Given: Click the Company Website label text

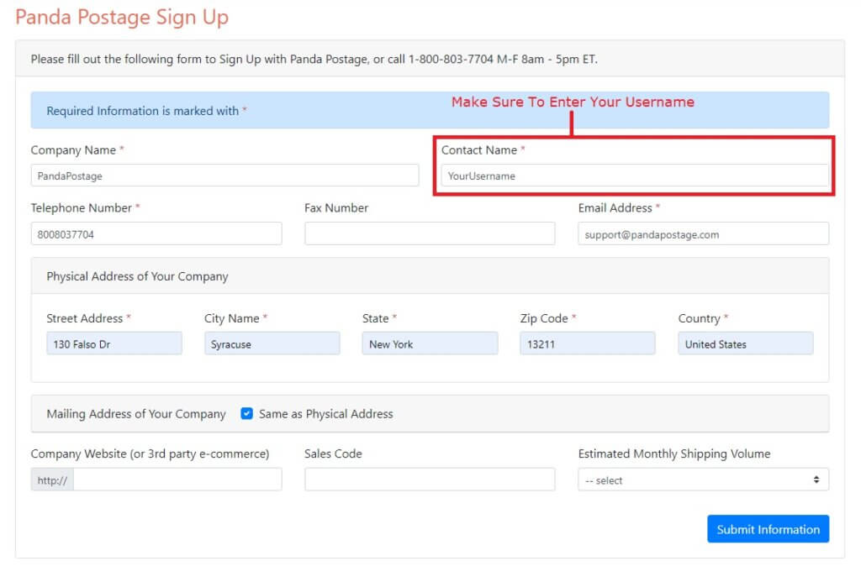Looking at the screenshot, I should tap(150, 453).
